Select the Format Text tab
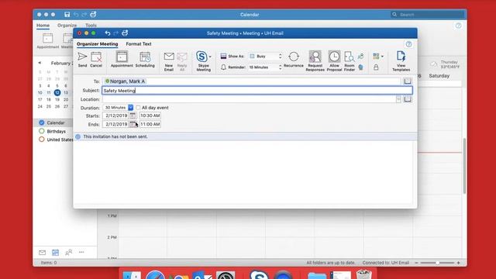The height and width of the screenshot is (279, 496). tap(139, 44)
